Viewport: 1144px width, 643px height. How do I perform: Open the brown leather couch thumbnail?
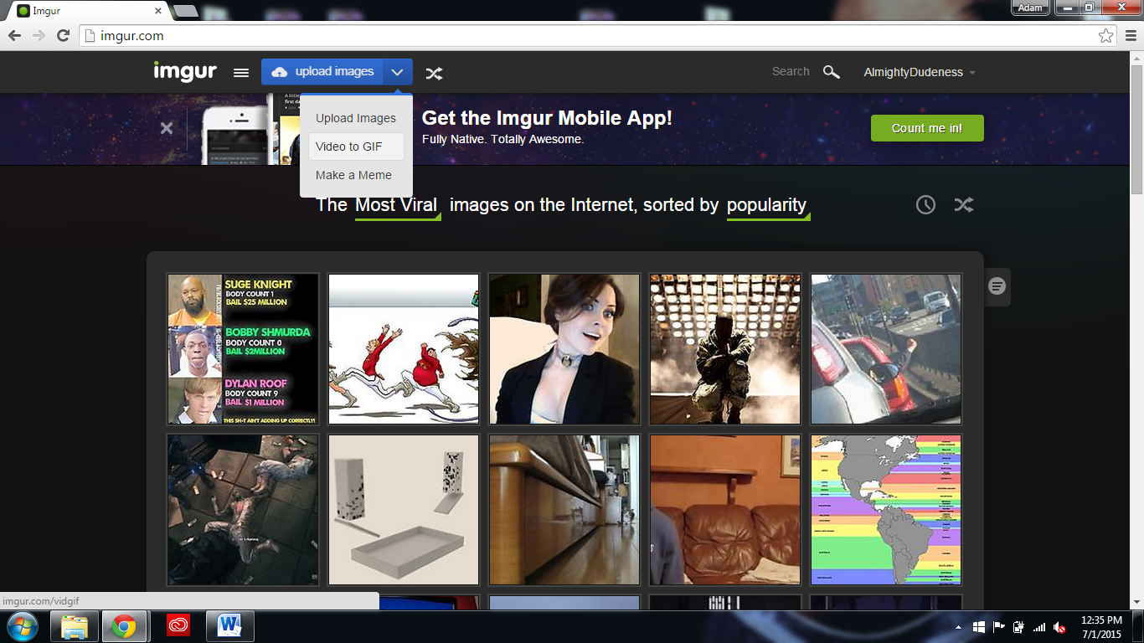pyautogui.click(x=725, y=510)
